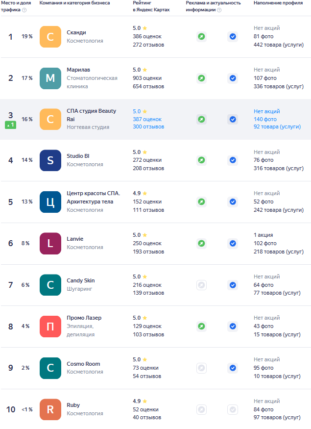Select the company name 'Ruby'
This screenshot has height=429, width=311.
click(x=73, y=405)
